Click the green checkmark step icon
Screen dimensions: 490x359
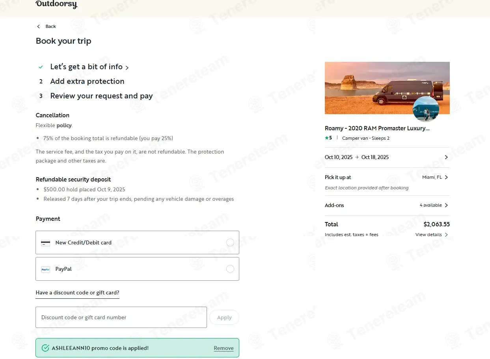pyautogui.click(x=41, y=67)
